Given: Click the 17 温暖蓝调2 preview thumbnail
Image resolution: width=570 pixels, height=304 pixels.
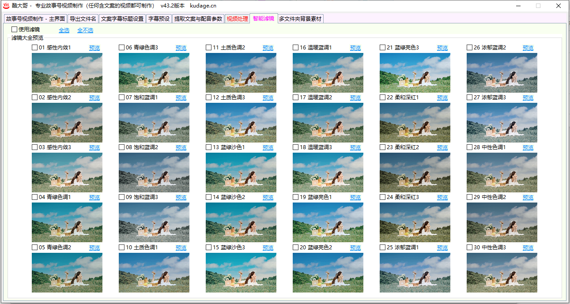Looking at the screenshot, I should 328,123.
